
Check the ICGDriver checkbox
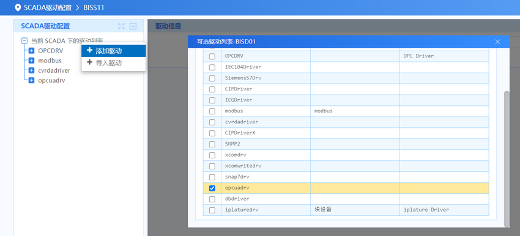click(212, 100)
